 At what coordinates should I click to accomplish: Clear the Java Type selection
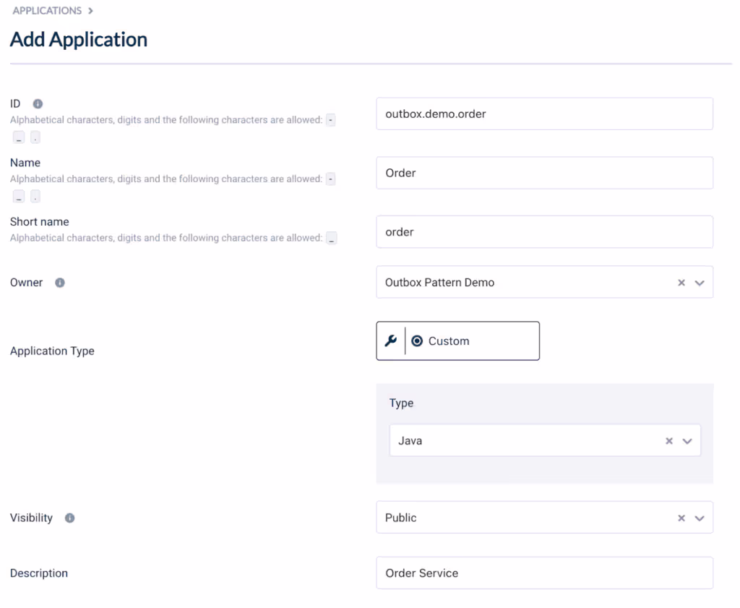[669, 441]
